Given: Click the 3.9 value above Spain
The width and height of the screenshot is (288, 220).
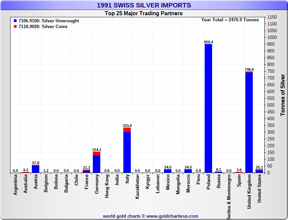Looking at the screenshot, I should [x=239, y=170].
